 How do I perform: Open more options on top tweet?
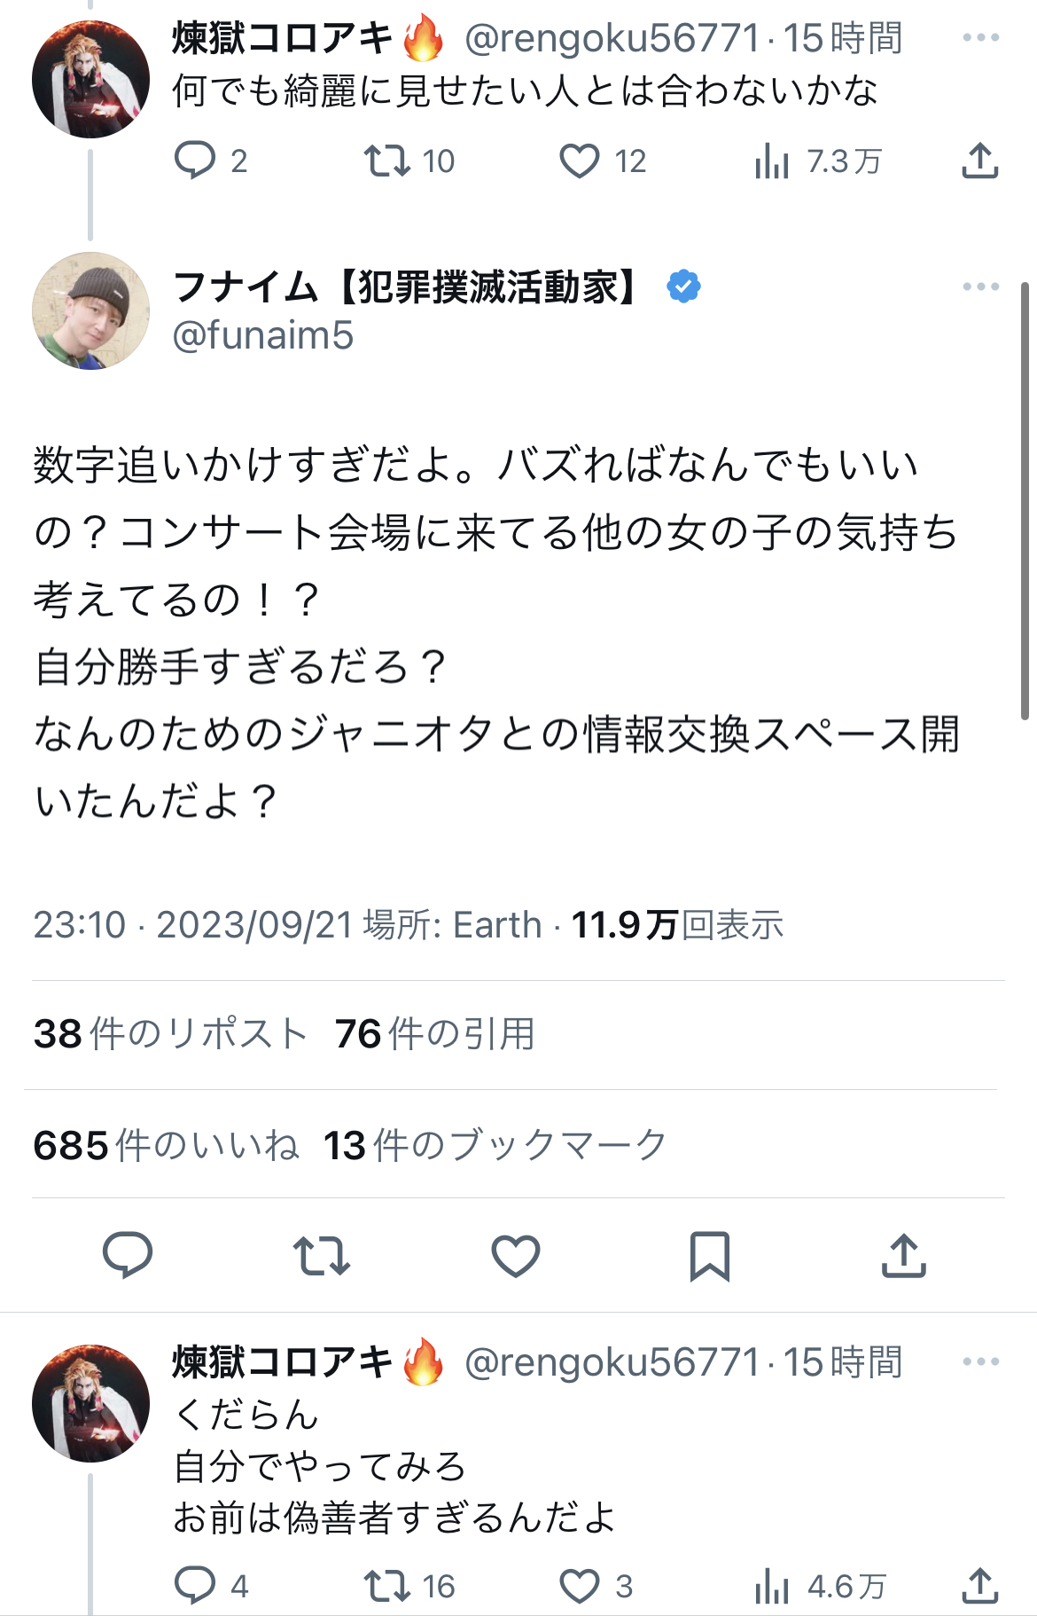tap(980, 37)
